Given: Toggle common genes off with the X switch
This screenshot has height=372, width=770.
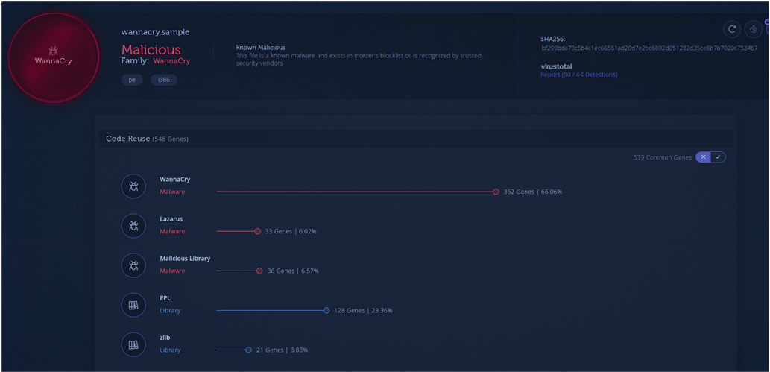Looking at the screenshot, I should pyautogui.click(x=703, y=157).
